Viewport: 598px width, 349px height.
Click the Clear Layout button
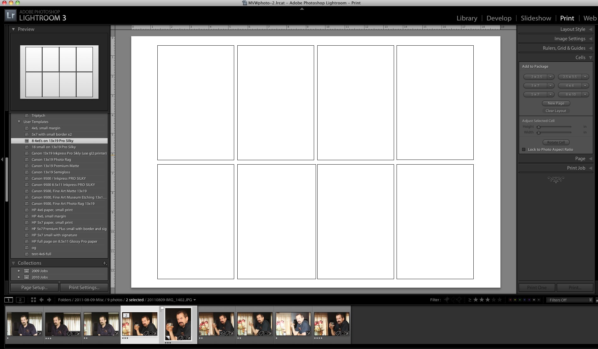pyautogui.click(x=556, y=111)
